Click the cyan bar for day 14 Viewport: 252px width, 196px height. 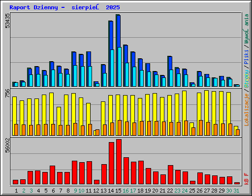pyautogui.click(x=112, y=68)
